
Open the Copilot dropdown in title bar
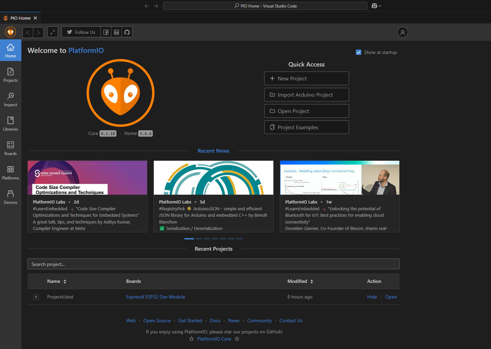(376, 6)
